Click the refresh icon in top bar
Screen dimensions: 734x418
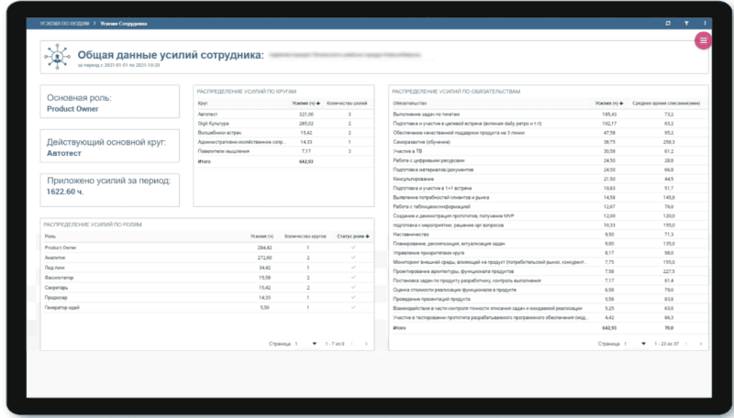[x=667, y=22]
